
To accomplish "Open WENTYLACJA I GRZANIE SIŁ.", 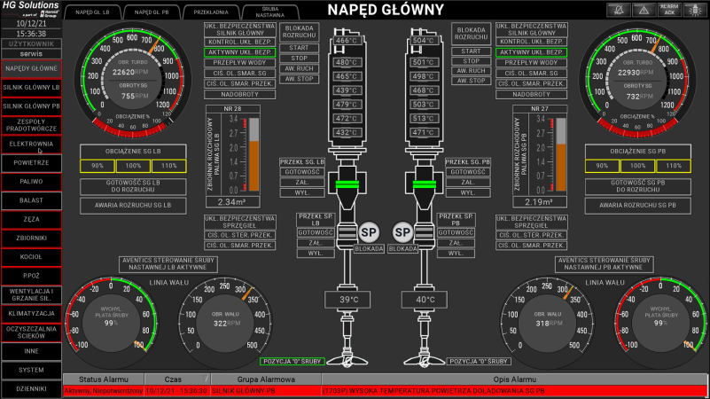I will [x=31, y=295].
